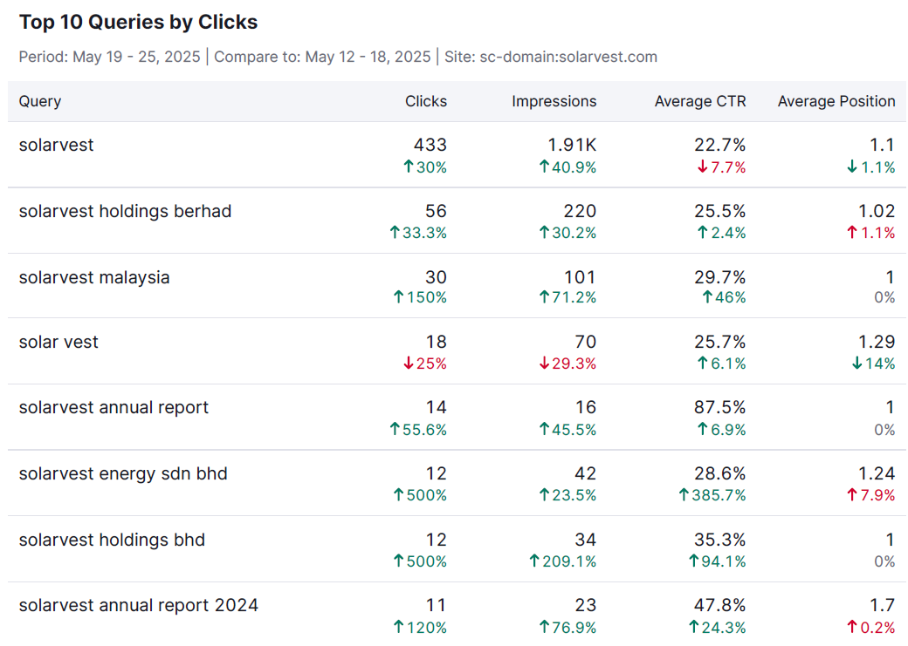
Task: Click the 1.7 average position value
Action: coord(883,606)
